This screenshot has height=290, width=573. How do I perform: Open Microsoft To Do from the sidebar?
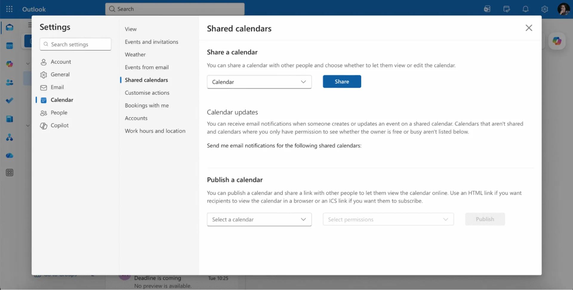pos(10,100)
